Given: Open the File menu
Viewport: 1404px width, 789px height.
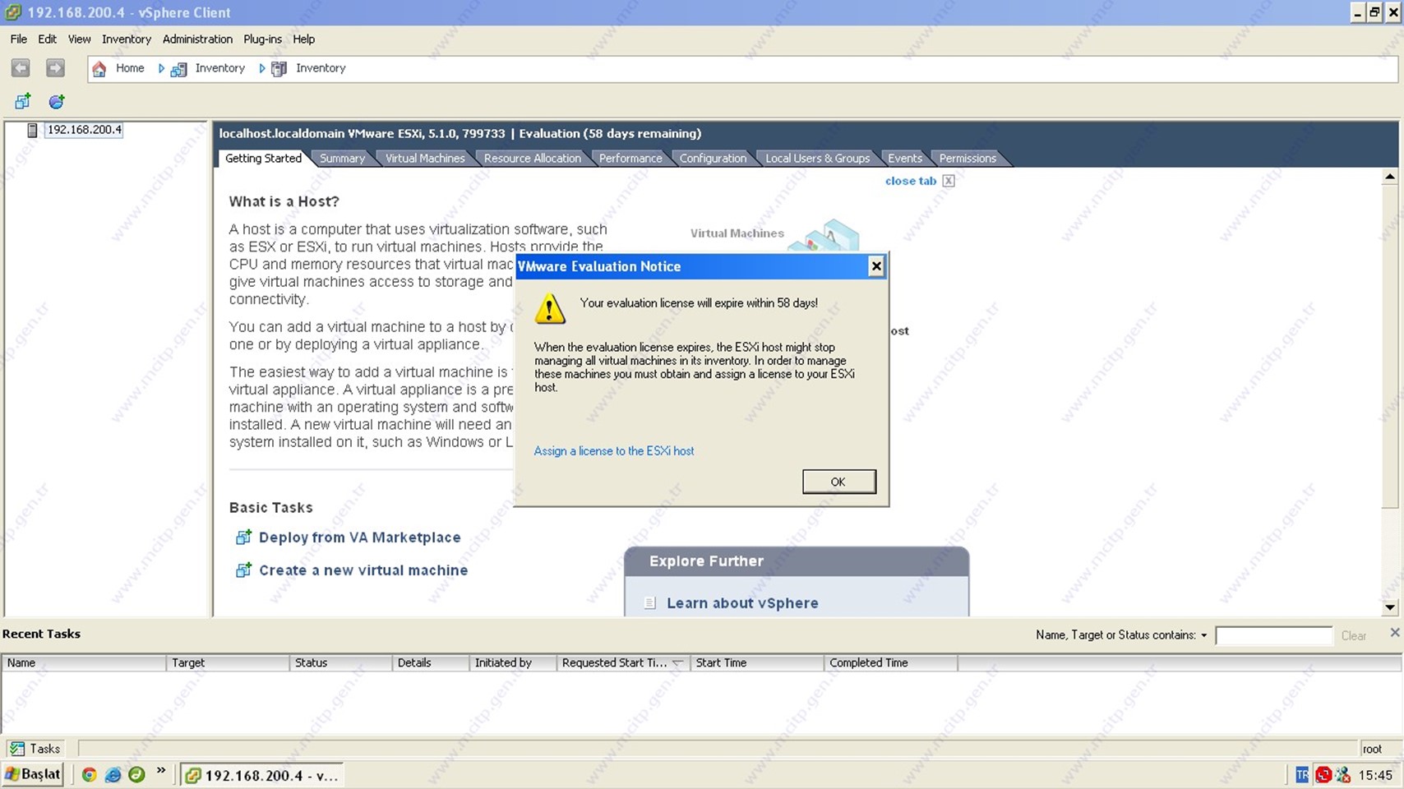Looking at the screenshot, I should click(x=18, y=39).
